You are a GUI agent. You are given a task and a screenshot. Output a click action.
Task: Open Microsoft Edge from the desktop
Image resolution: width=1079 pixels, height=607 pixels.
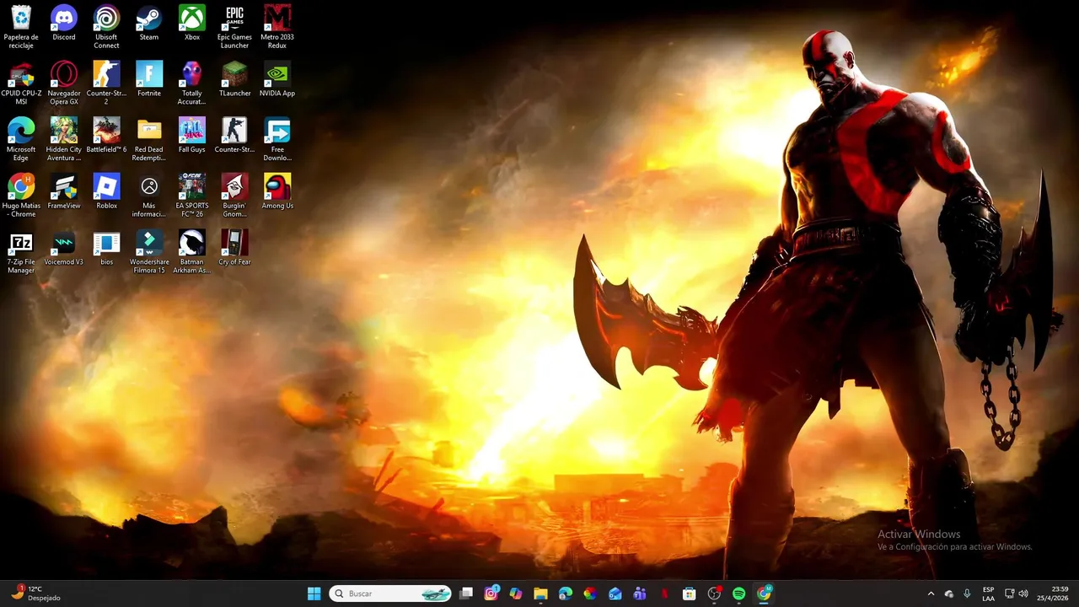(21, 139)
